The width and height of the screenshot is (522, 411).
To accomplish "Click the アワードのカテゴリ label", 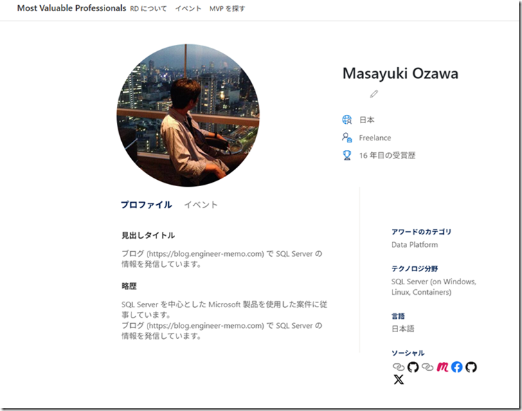I will point(421,232).
